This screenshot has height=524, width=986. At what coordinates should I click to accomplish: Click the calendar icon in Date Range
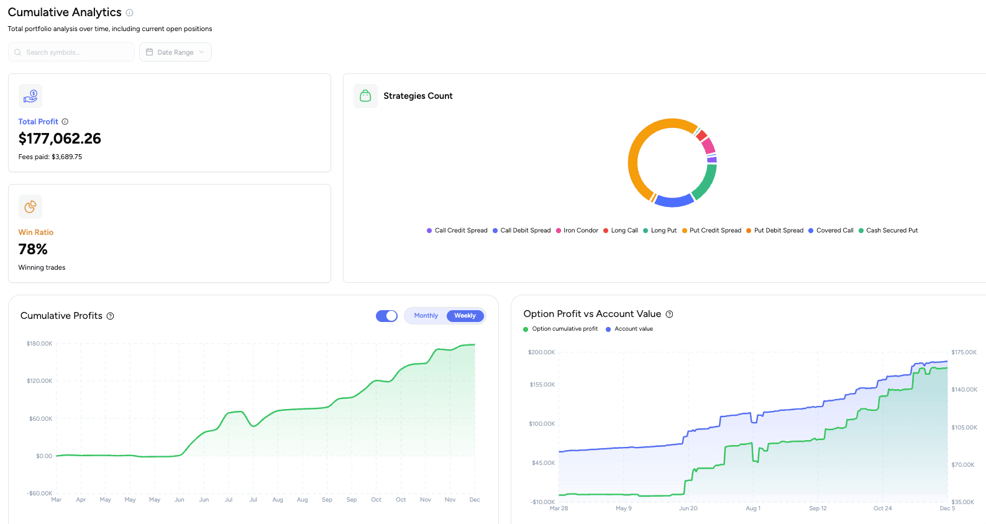click(x=149, y=52)
